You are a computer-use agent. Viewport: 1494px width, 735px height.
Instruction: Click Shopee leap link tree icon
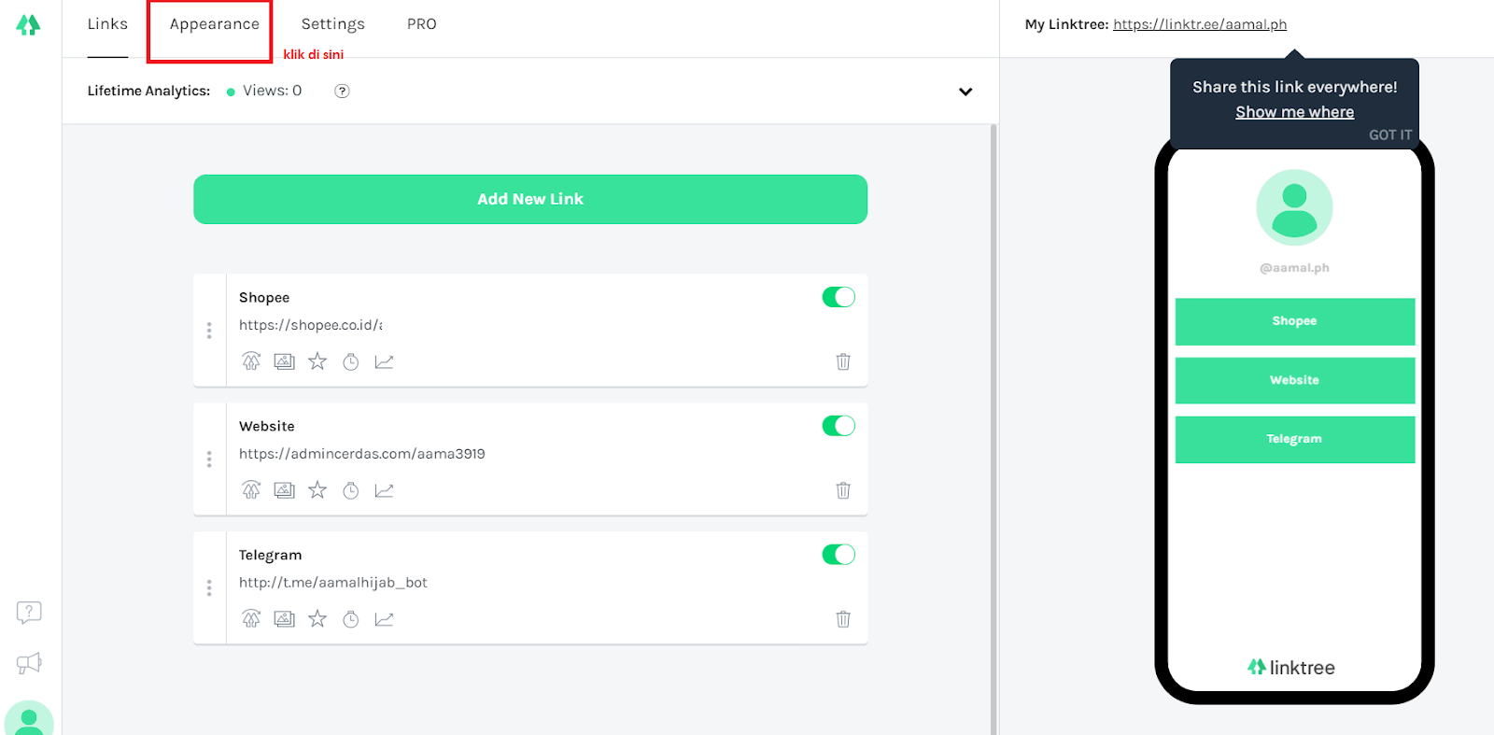(251, 361)
